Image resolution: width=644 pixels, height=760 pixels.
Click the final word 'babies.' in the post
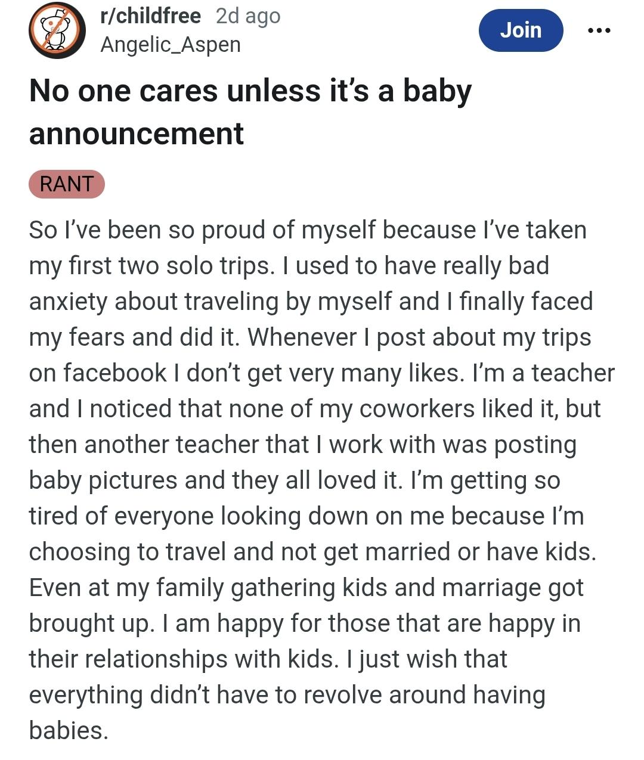coord(69,731)
